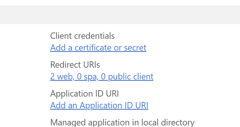Image resolution: width=240 pixels, height=127 pixels.
Task: Click the 'Add an Application ID URI' link
Action: [x=99, y=105]
